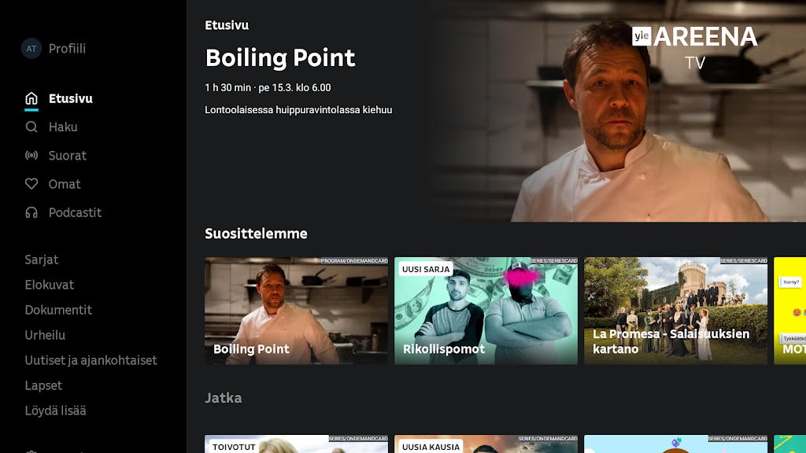Open La Promesa - Salaisuuksien kartano card

pos(675,311)
